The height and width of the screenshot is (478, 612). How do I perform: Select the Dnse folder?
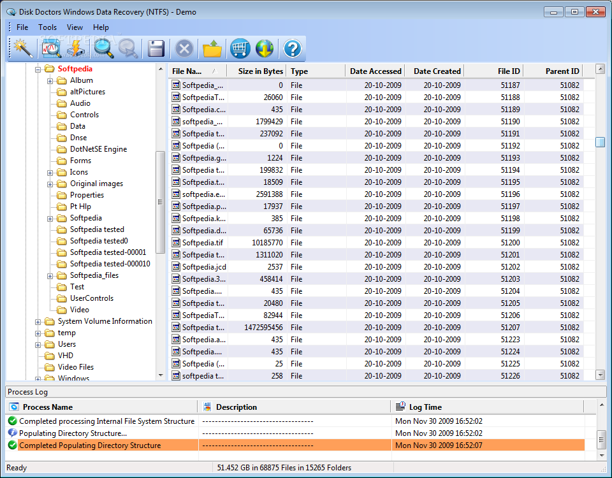click(78, 138)
